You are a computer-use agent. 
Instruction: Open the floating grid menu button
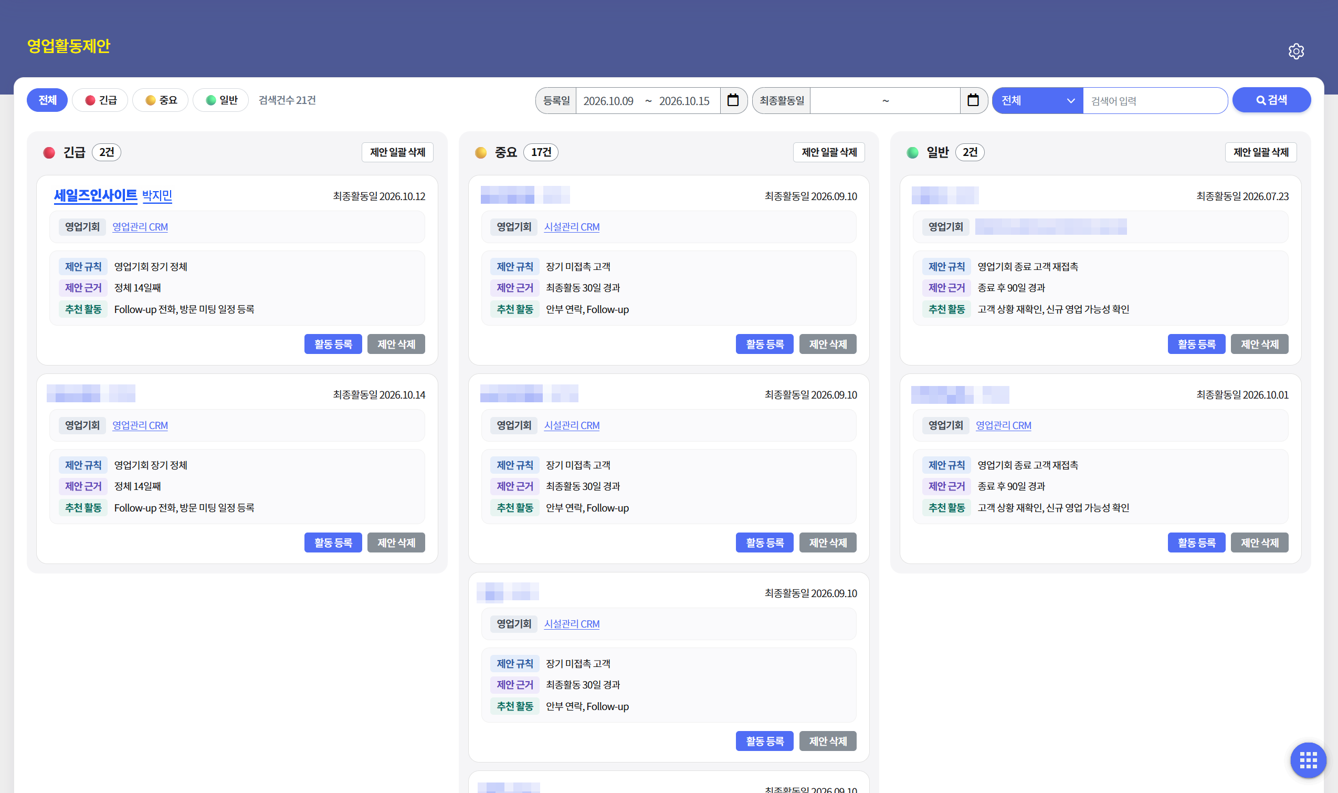(1308, 759)
